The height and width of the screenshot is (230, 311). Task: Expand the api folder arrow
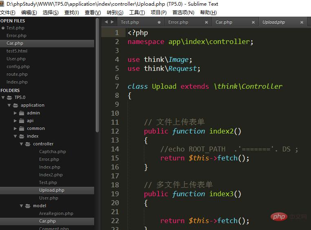coord(15,121)
